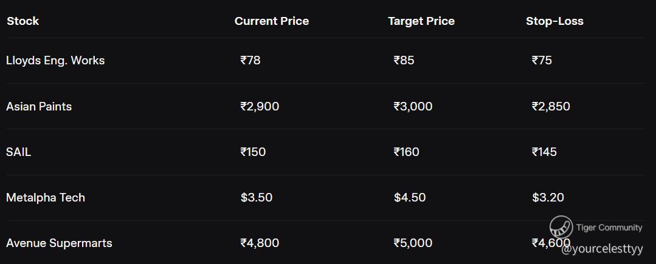Click the Stock column header
This screenshot has width=656, height=264.
tap(22, 21)
